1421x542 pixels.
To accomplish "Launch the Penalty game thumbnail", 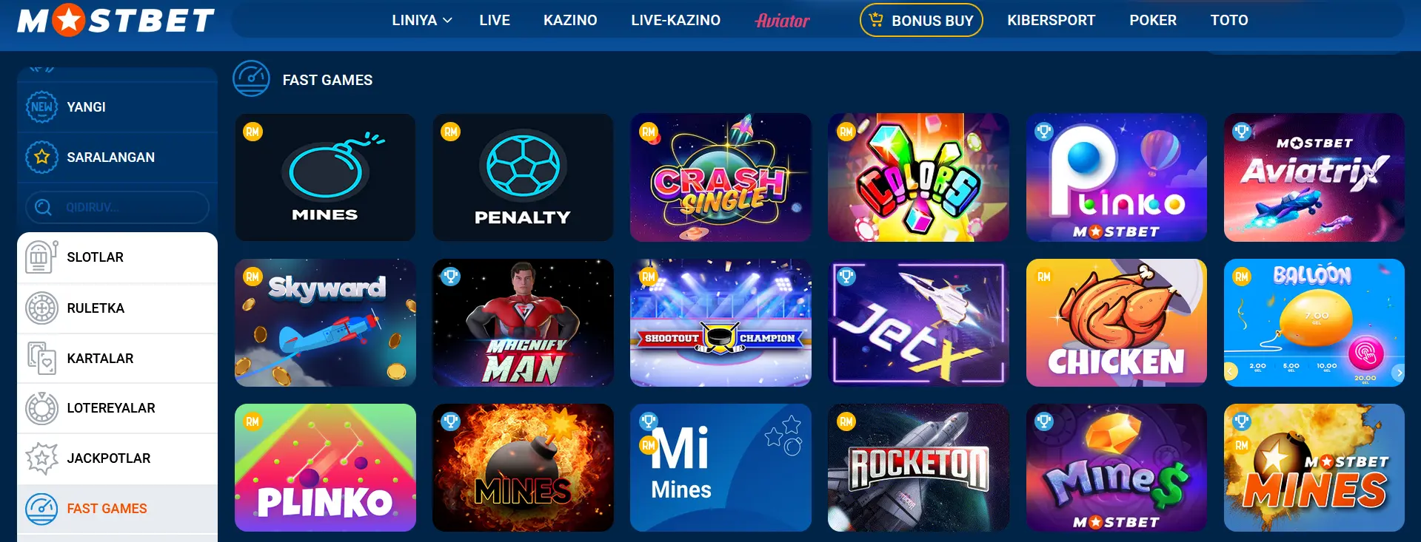I will click(x=523, y=177).
